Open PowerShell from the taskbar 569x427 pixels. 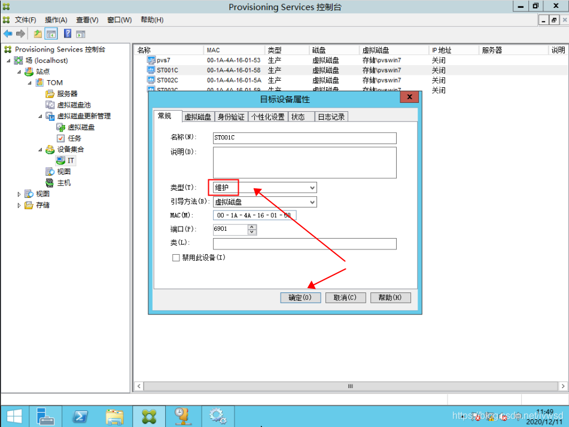81,416
